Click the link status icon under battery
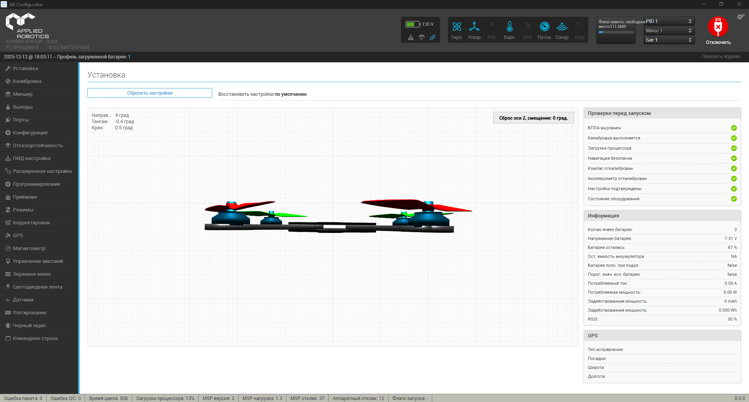Image resolution: width=749 pixels, height=402 pixels. [433, 37]
